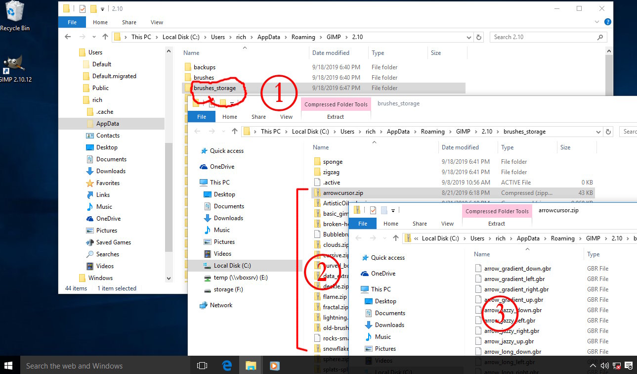Image resolution: width=637 pixels, height=374 pixels.
Task: Go back using the 2.10 window's back arrow
Action: tap(68, 37)
